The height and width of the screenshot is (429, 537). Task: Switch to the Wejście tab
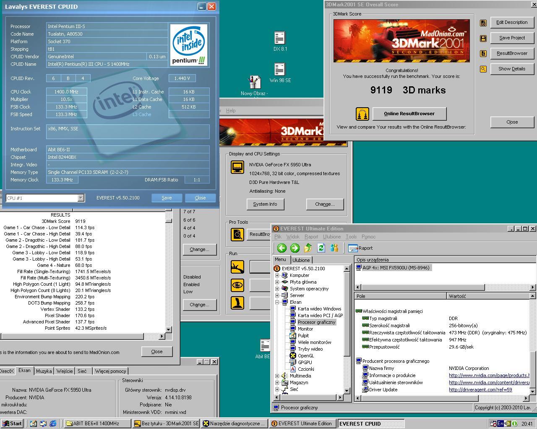[x=64, y=371]
